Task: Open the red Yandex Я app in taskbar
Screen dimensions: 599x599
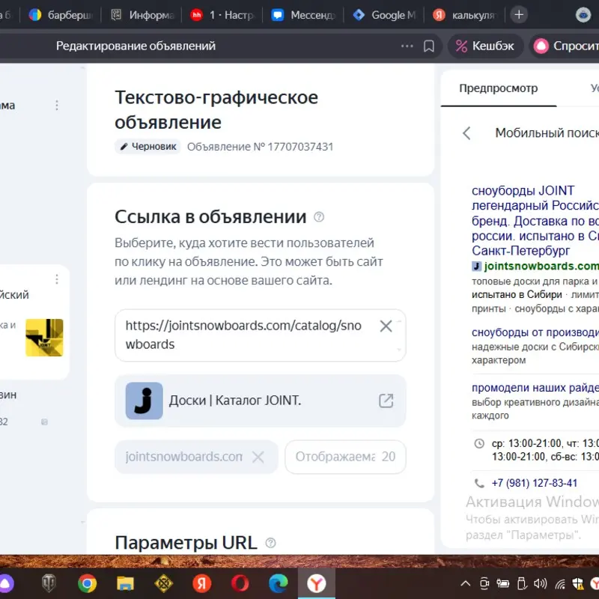Action: (201, 583)
